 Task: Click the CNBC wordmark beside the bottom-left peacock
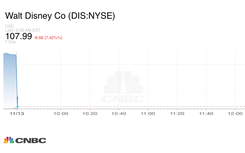(x=31, y=140)
